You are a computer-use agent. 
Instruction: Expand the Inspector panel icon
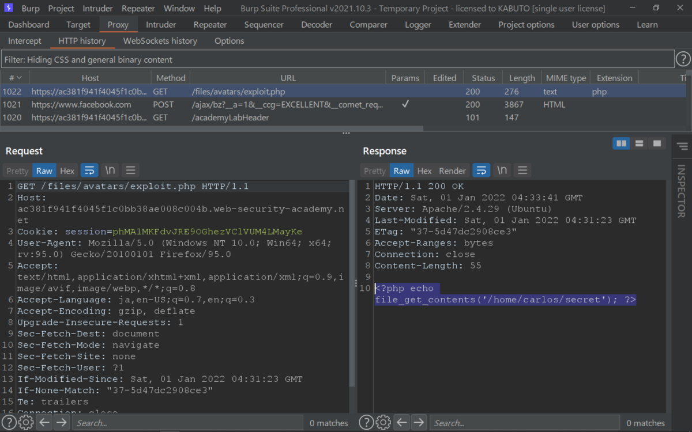(682, 146)
